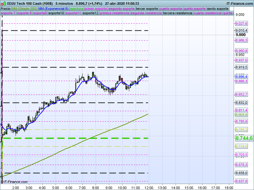The width and height of the screenshot is (254, 190).
Task: Click the segundo soporte label
Action: point(121,9)
